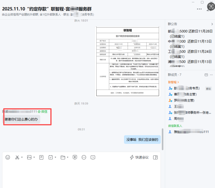The image size is (215, 188).
Task: Click the image send icon
Action: tap(29, 157)
